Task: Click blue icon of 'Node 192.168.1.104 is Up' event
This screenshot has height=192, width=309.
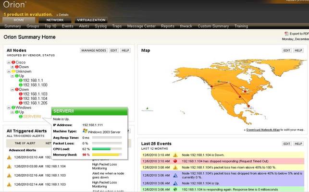Action: tap(175, 183)
